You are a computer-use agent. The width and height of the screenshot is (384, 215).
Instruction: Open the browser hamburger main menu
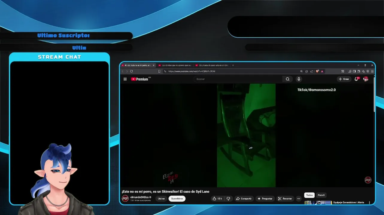[x=372, y=71]
